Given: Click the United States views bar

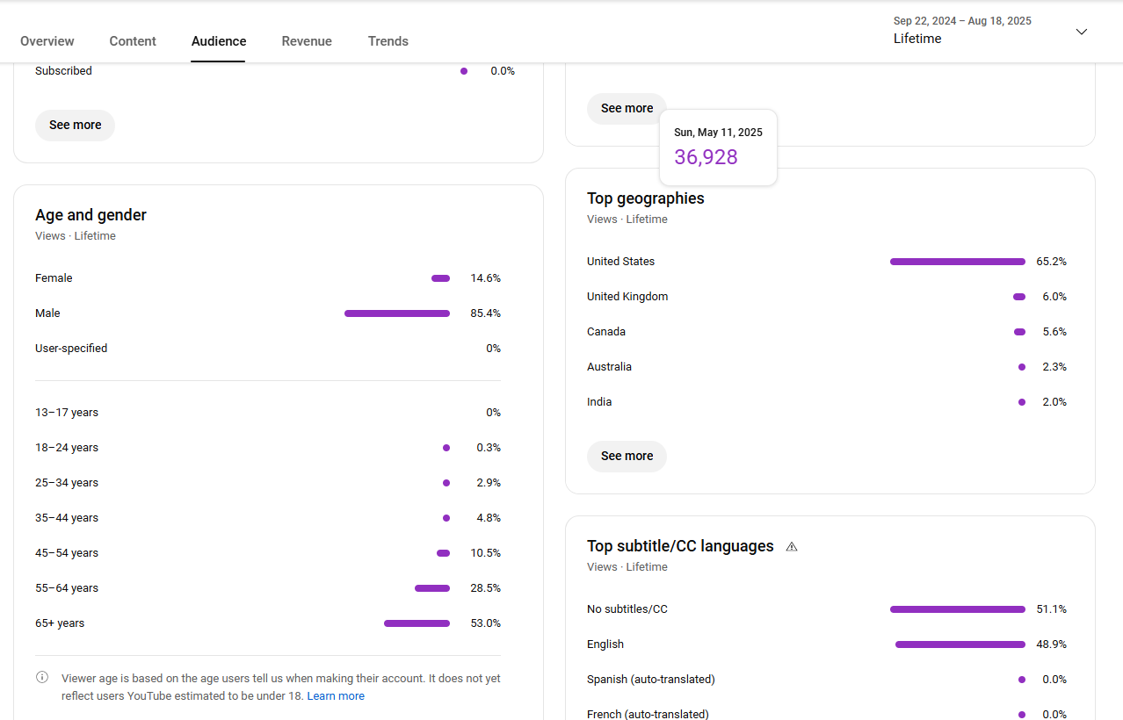Looking at the screenshot, I should click(958, 262).
